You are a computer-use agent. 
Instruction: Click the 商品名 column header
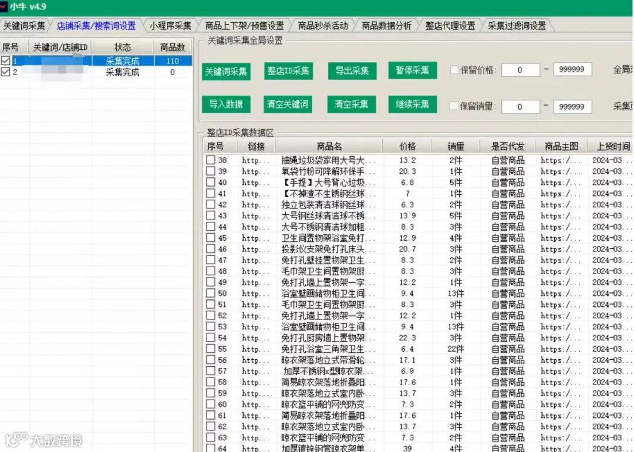(329, 146)
